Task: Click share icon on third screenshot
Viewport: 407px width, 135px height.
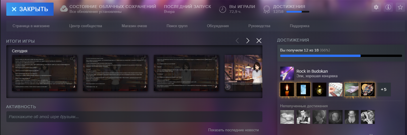Action: (215, 59)
